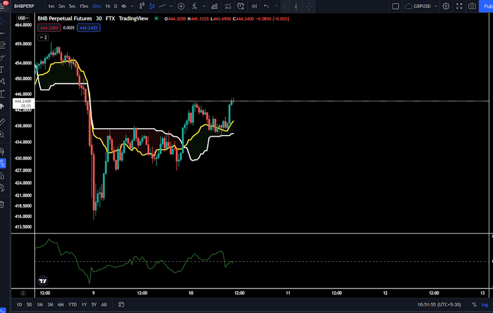The height and width of the screenshot is (313, 493).
Task: Toggle percentage scale at bottom right
Action: pos(475,304)
